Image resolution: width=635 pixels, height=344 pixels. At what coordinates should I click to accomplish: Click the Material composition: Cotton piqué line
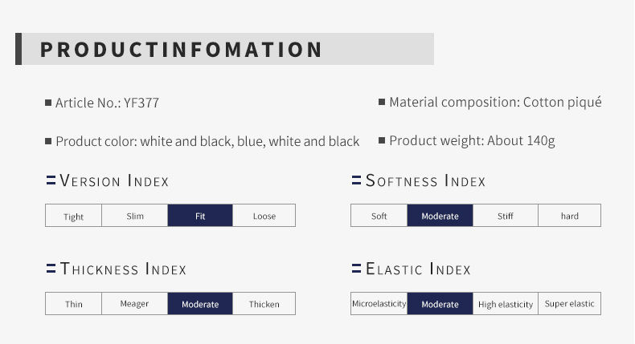point(495,103)
